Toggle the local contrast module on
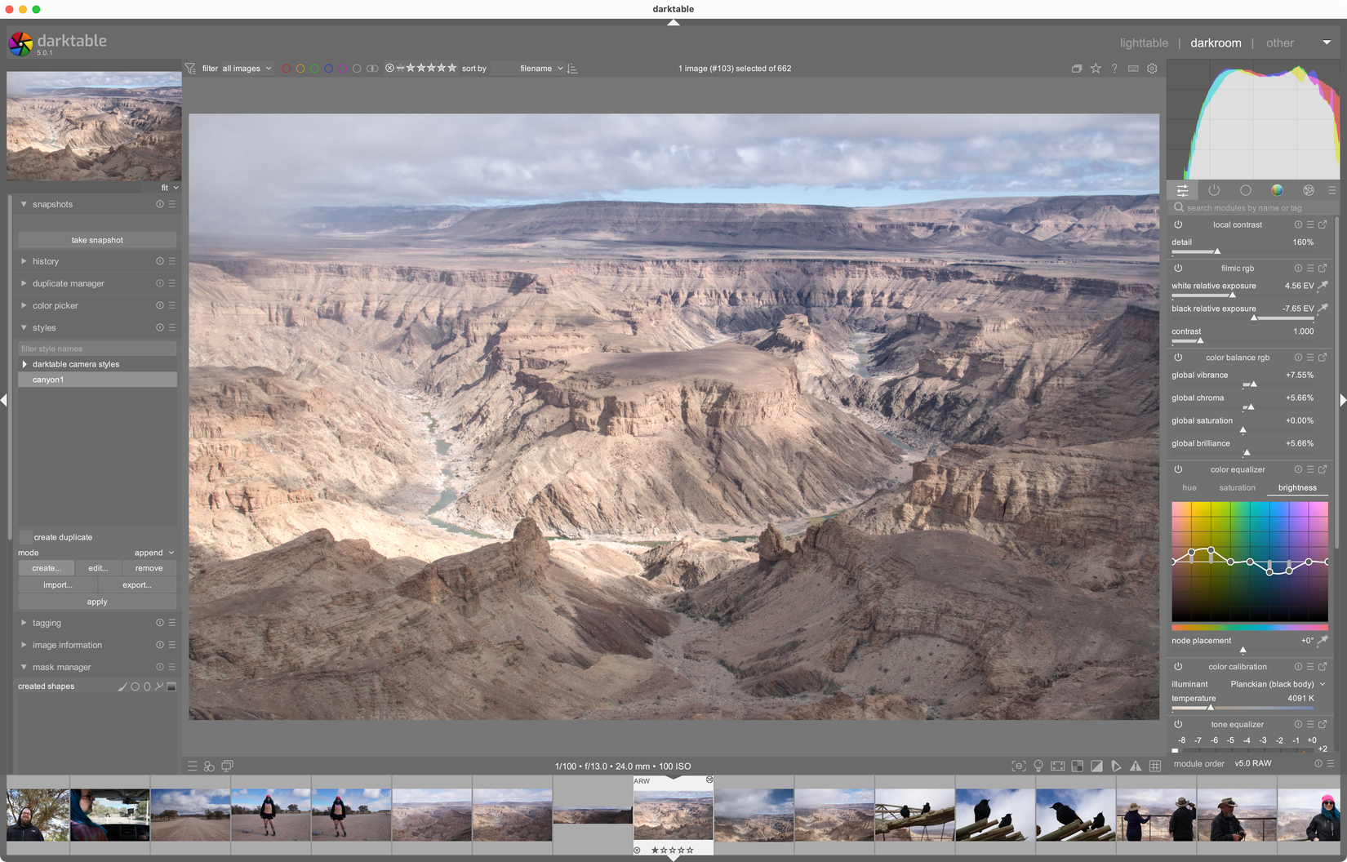The width and height of the screenshot is (1347, 862). (x=1178, y=224)
